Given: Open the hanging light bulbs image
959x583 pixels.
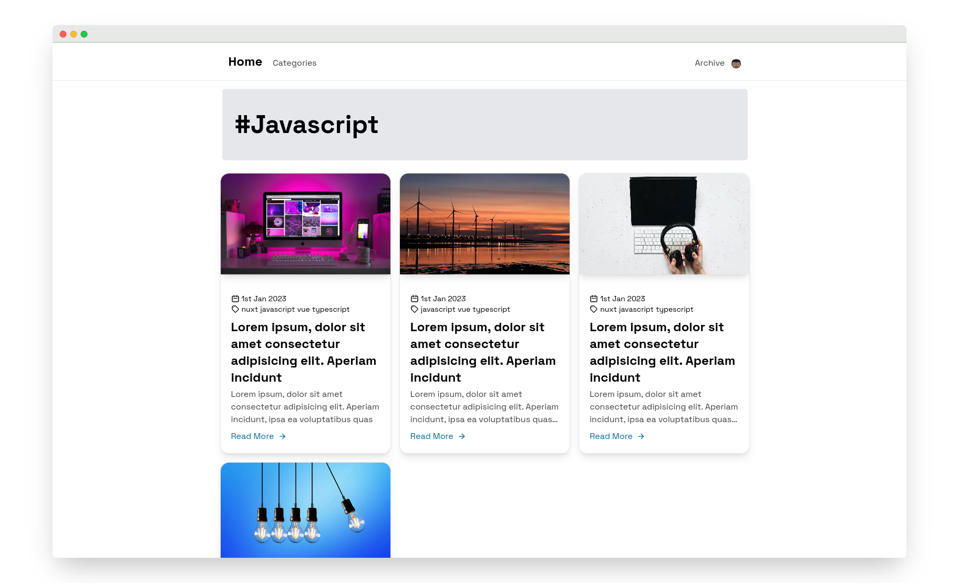Looking at the screenshot, I should click(x=305, y=510).
